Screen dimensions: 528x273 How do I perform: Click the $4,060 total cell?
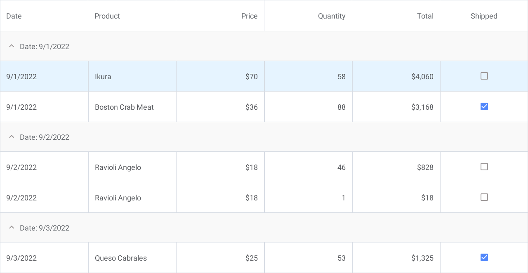422,77
